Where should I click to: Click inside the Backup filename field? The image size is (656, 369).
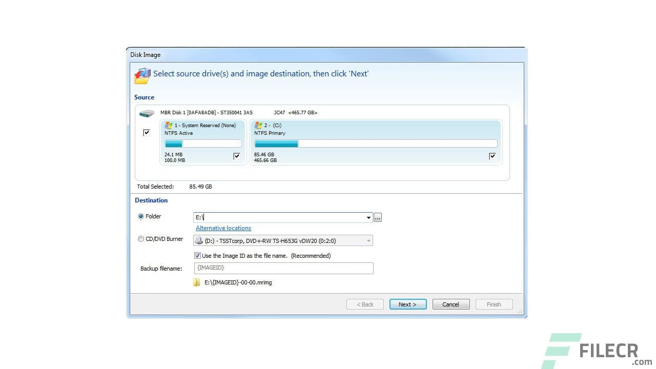pyautogui.click(x=282, y=268)
